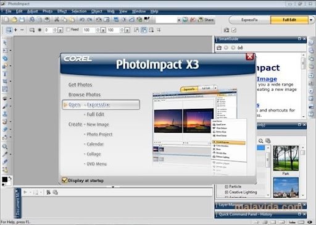The image size is (316, 225).
Task: Choose Collage under Create
Action: point(94,154)
